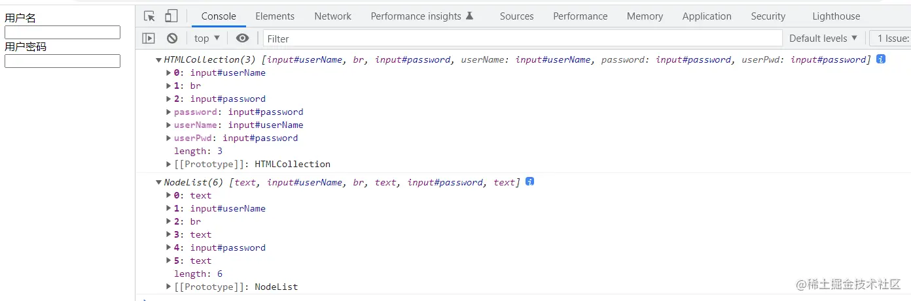Screen dimensions: 911x301
Task: Click the 1 Issue button
Action: pyautogui.click(x=893, y=39)
